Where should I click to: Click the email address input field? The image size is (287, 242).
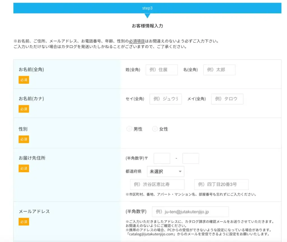190,212
